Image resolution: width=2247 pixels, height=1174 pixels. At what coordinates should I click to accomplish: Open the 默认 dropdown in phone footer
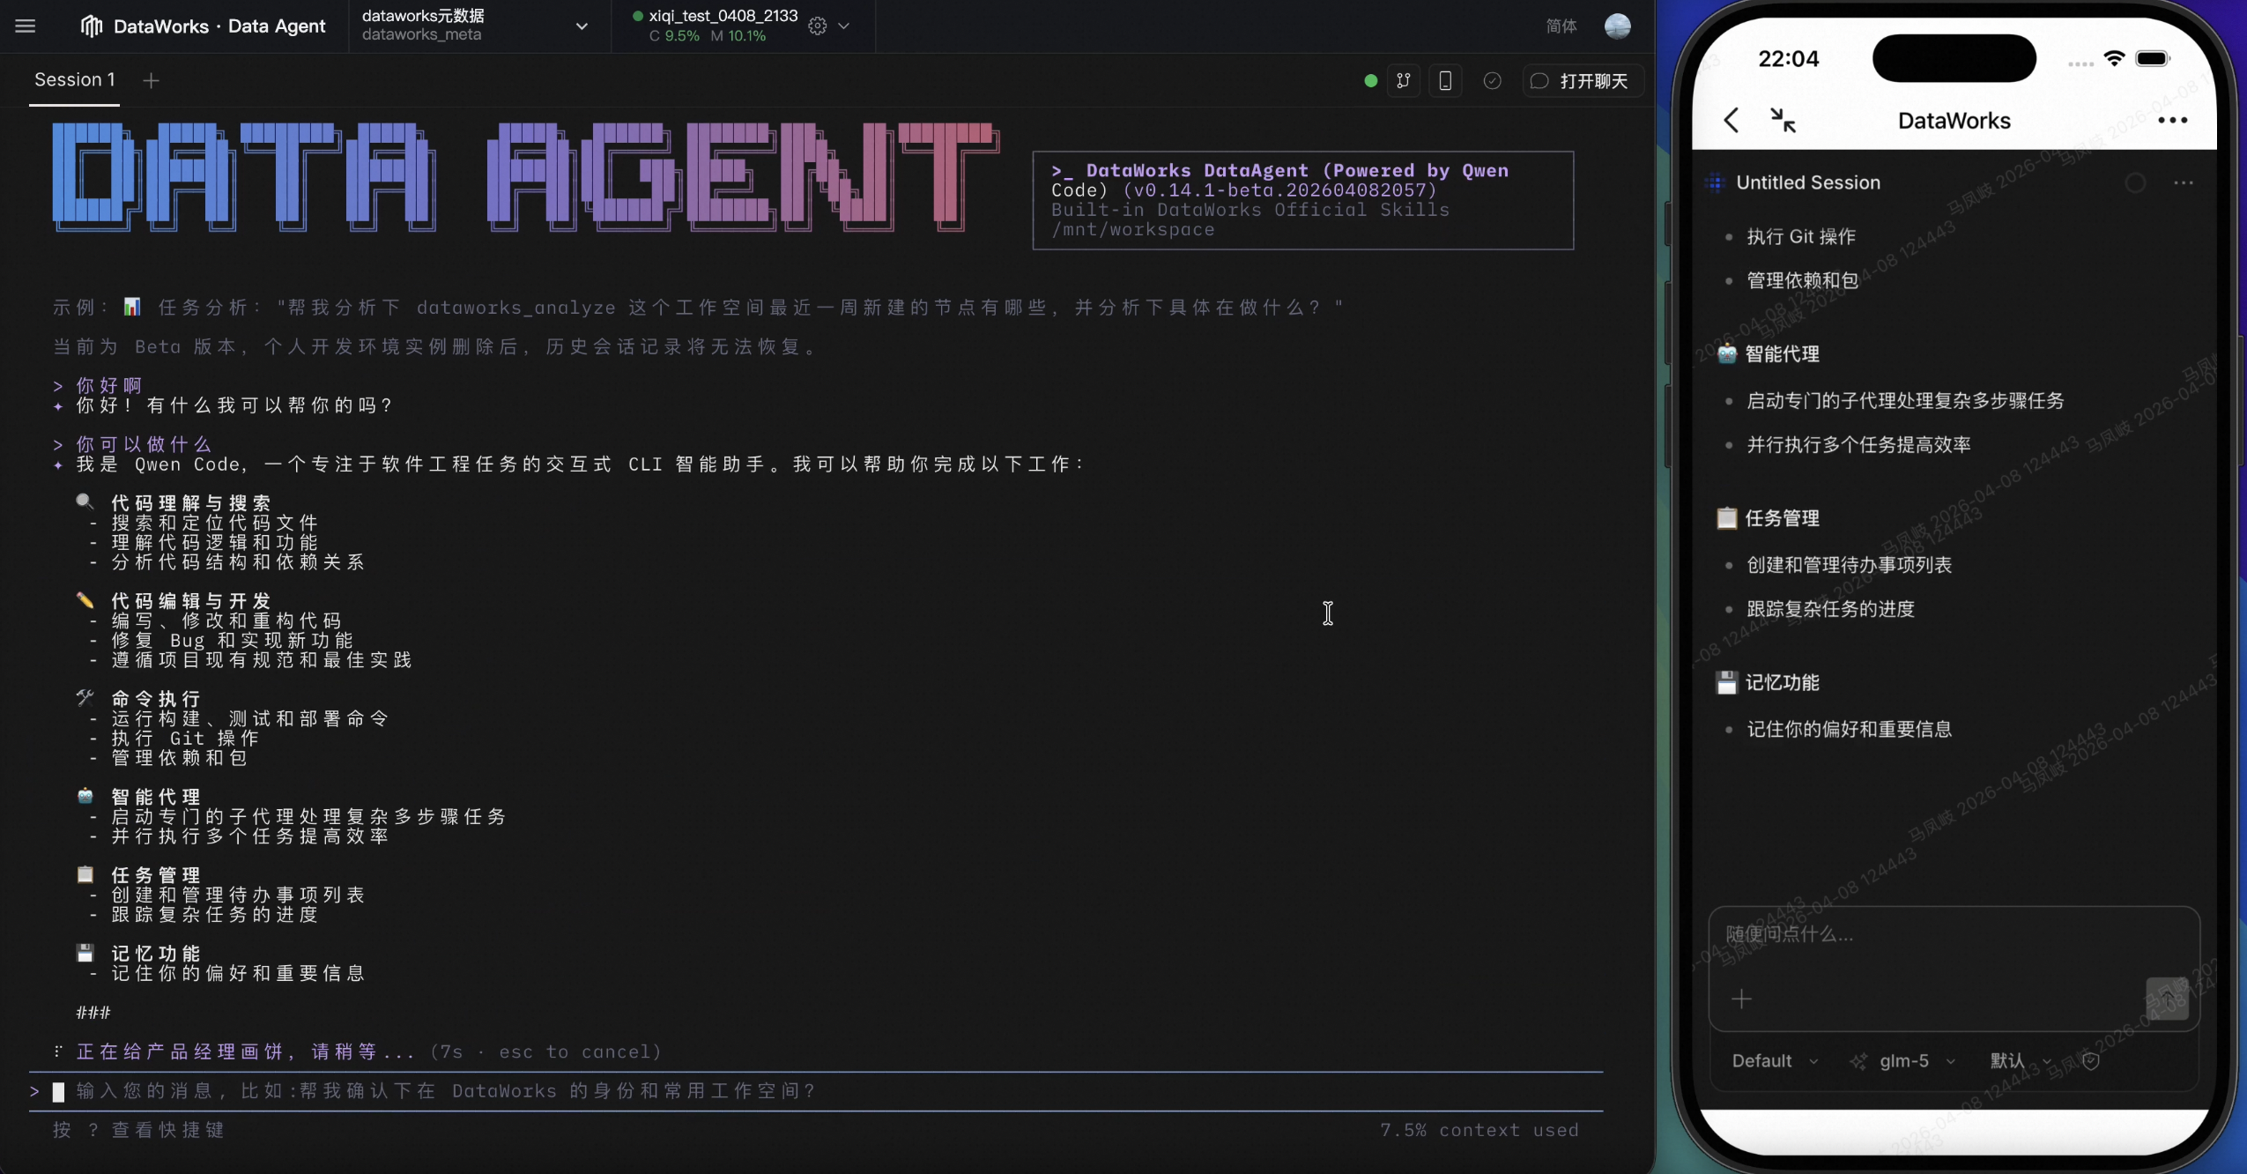coord(2021,1061)
